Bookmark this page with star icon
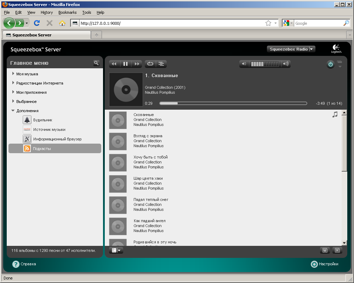This screenshot has width=354, height=283. 268,23
